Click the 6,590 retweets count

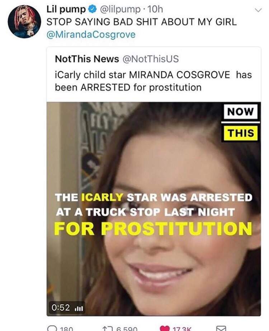[x=126, y=329]
